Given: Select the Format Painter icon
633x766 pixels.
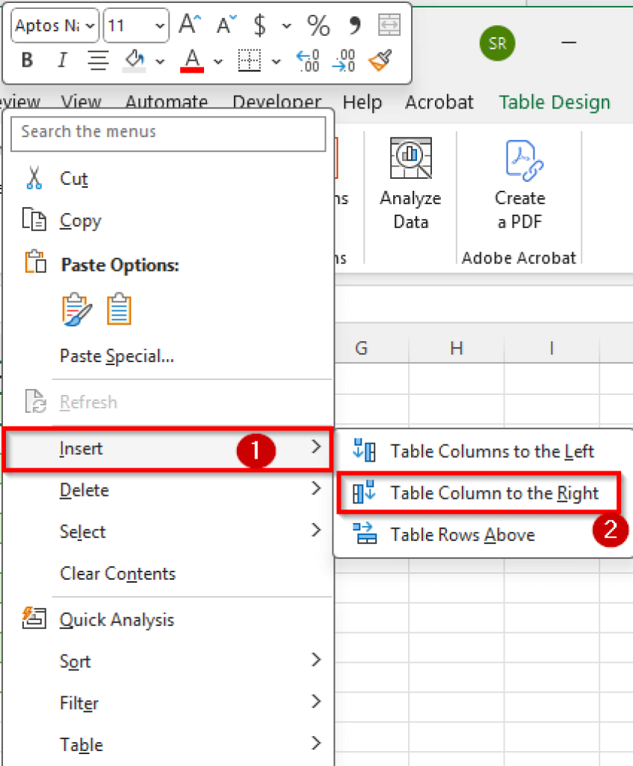Looking at the screenshot, I should point(380,60).
